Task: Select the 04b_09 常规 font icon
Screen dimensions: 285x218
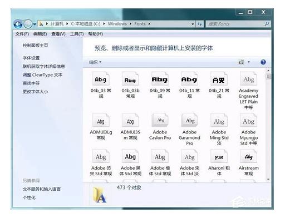Action: 160,79
